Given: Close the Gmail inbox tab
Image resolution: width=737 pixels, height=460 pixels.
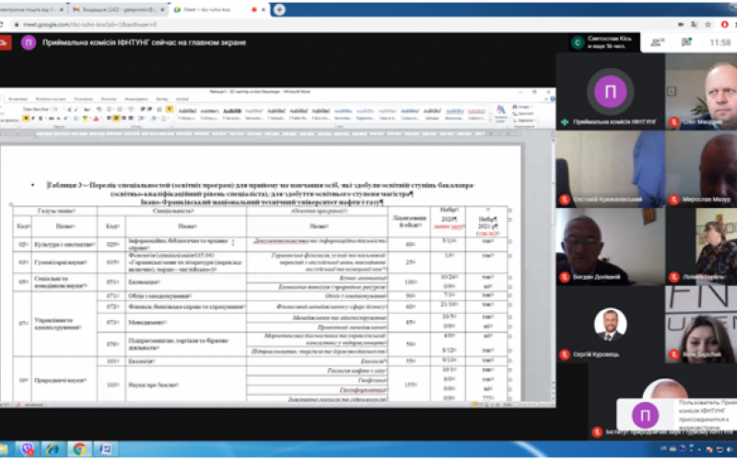Looking at the screenshot, I should click(x=163, y=9).
